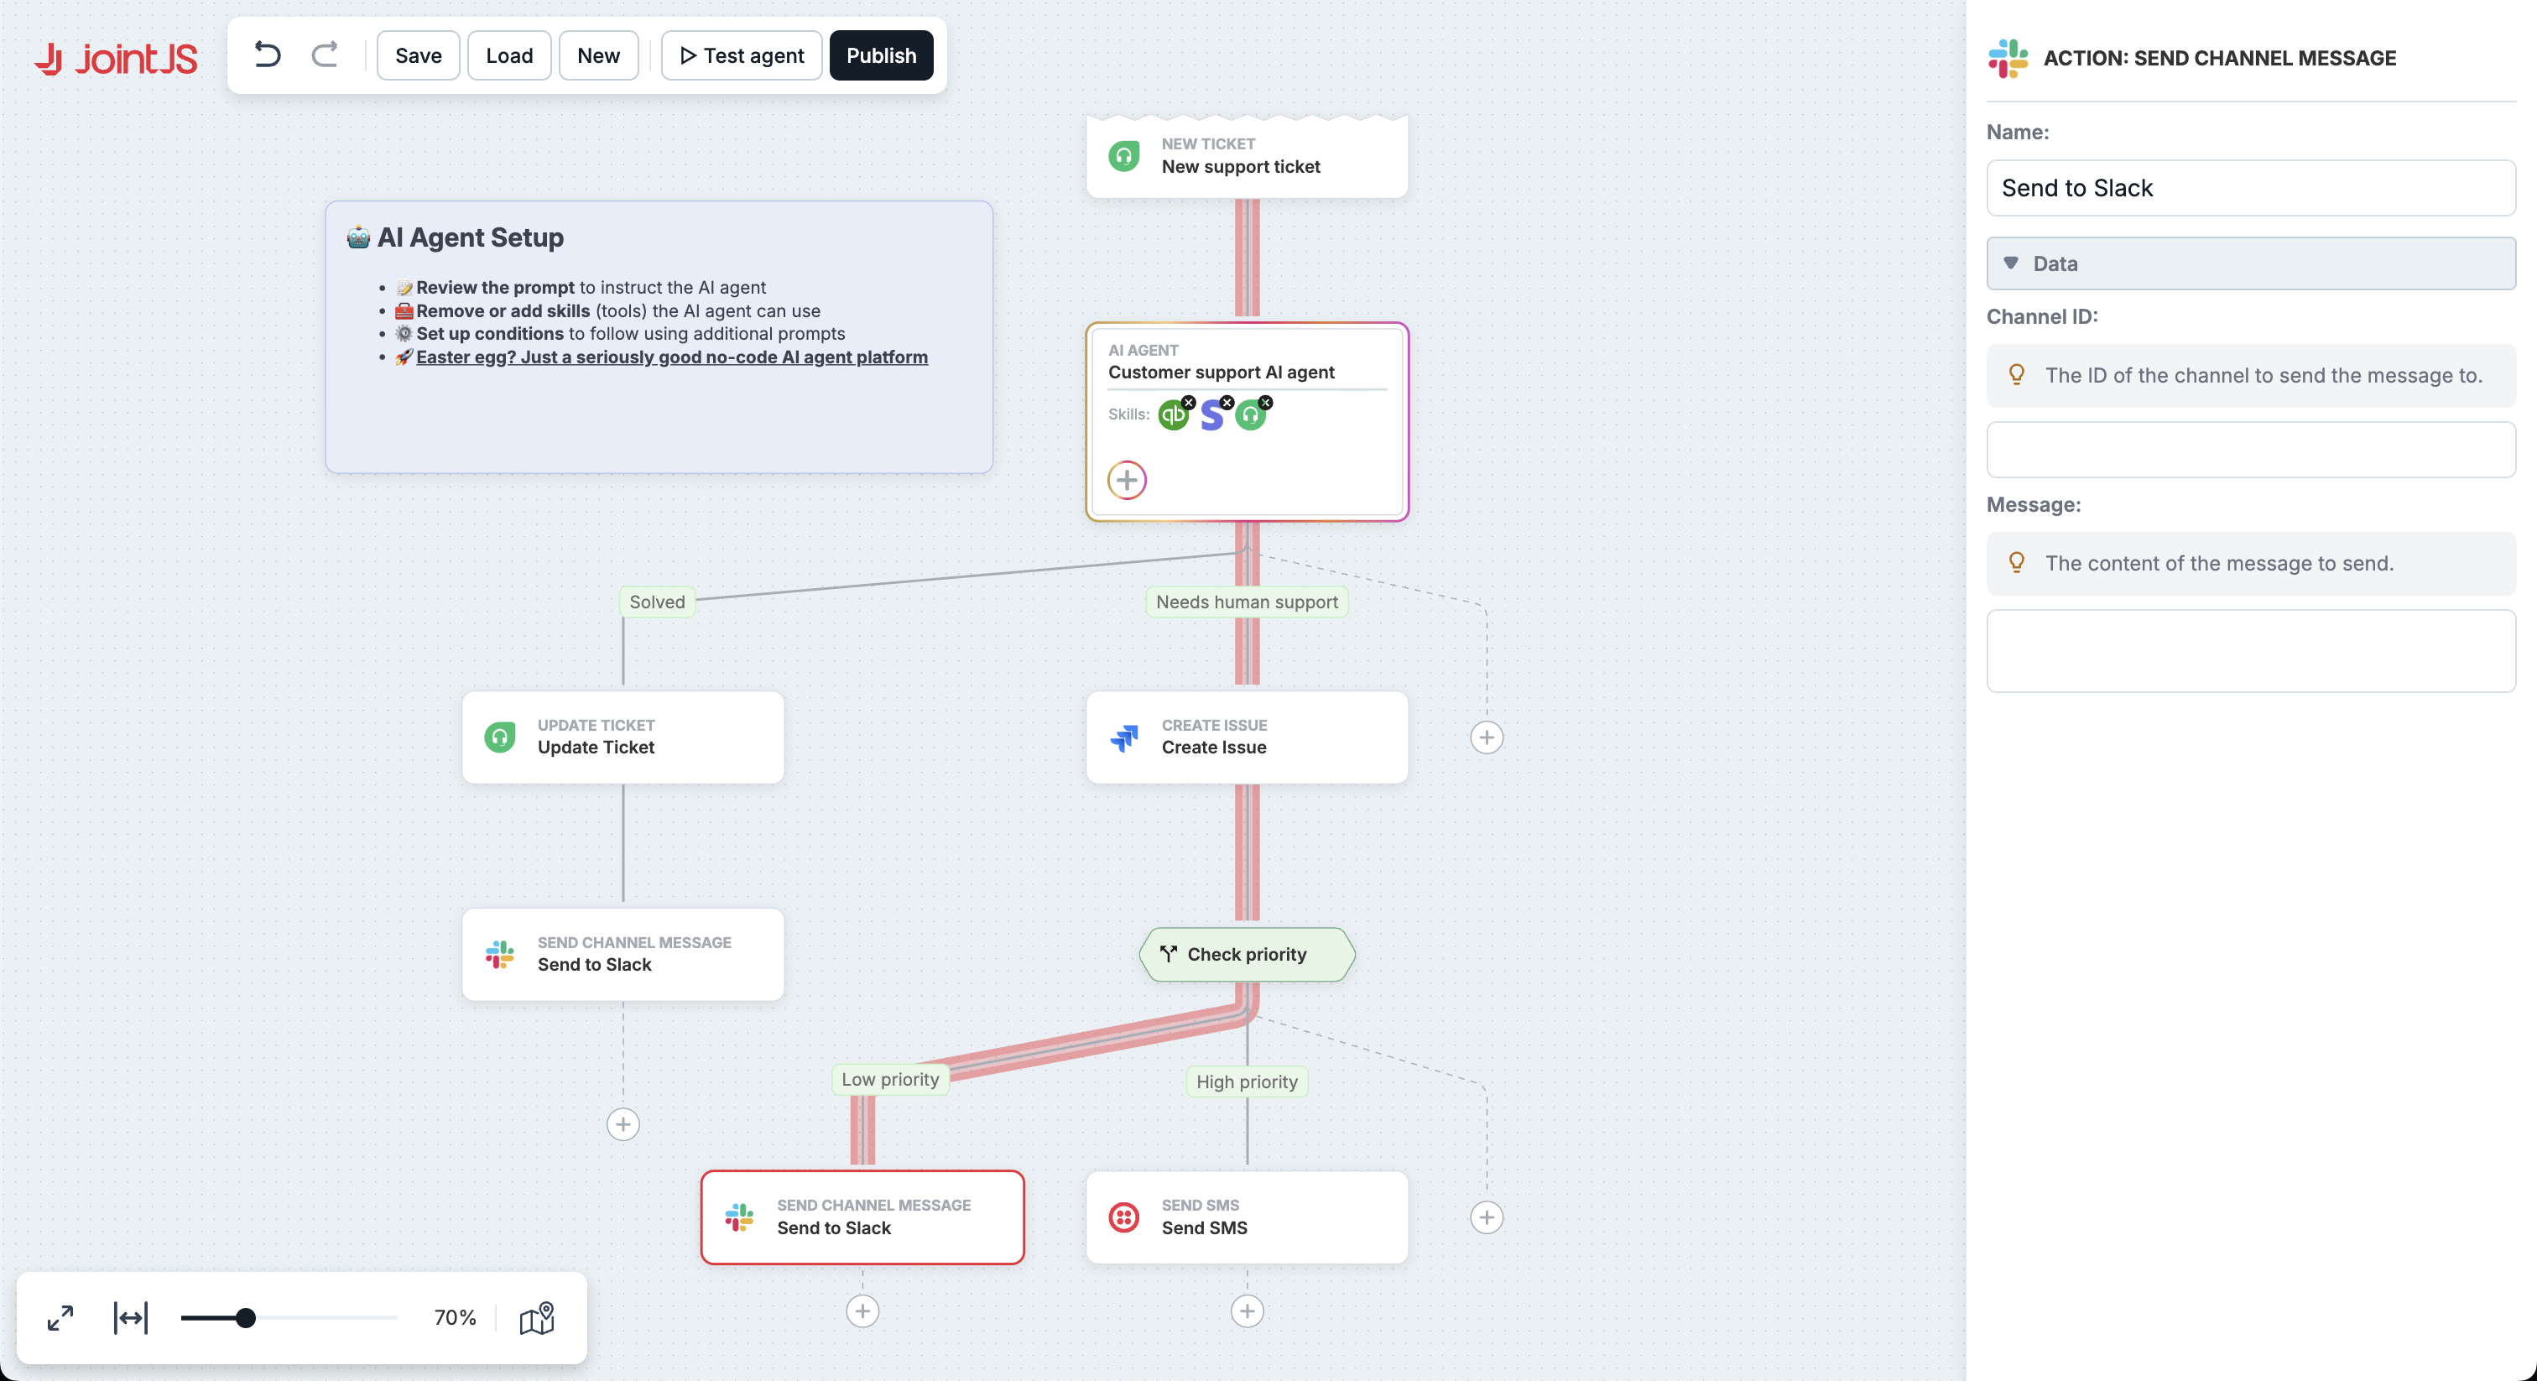This screenshot has height=1381, width=2537.
Task: Remove the QuickBooks skill from the agent
Action: coord(1189,402)
